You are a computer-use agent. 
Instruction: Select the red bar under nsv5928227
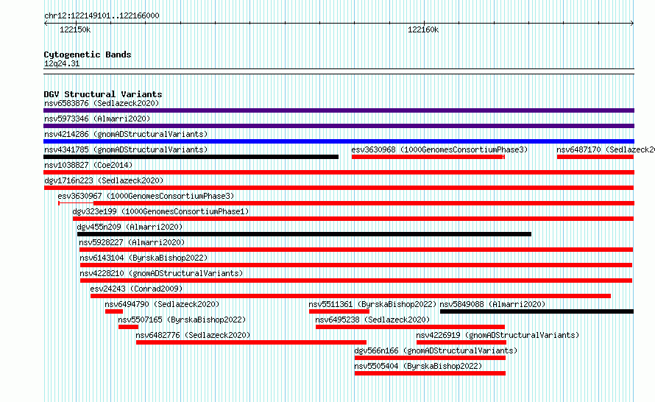click(x=356, y=250)
